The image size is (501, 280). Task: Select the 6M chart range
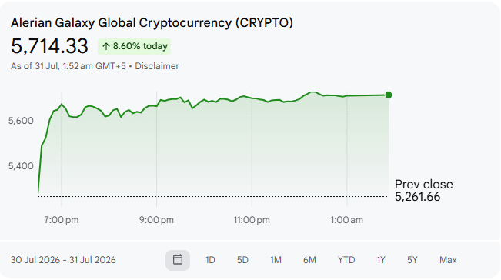(x=309, y=260)
